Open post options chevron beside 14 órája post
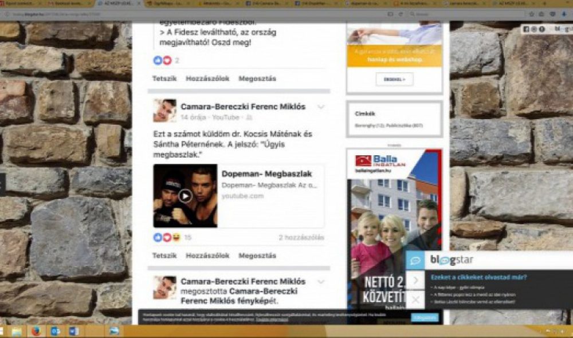 point(320,107)
